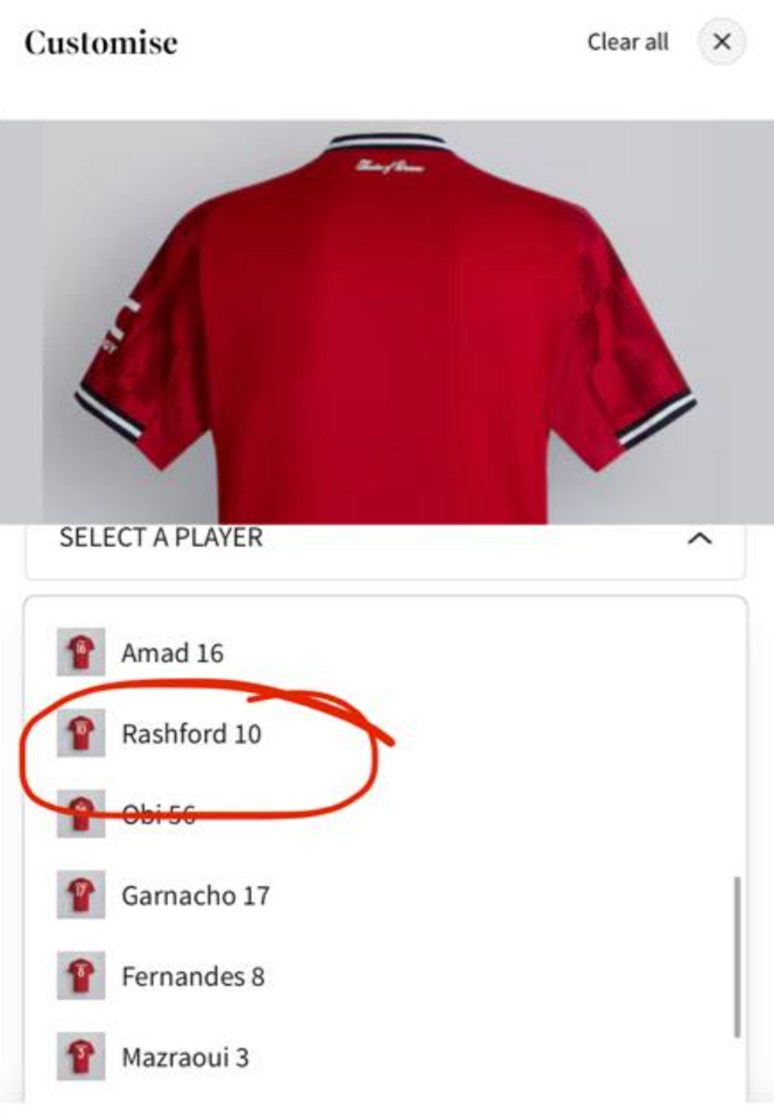Click the Customise panel heading
This screenshot has height=1115, width=774.
(x=101, y=42)
